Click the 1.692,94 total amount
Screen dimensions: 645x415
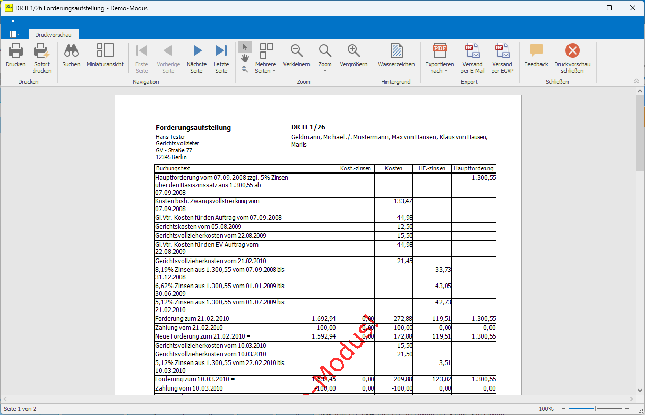(323, 319)
